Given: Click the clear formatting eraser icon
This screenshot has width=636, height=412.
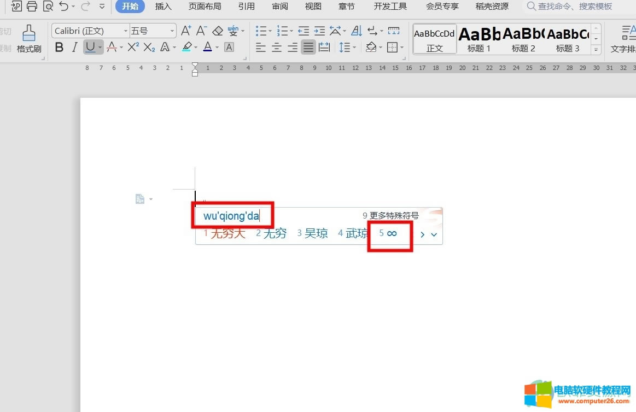Looking at the screenshot, I should tap(218, 31).
